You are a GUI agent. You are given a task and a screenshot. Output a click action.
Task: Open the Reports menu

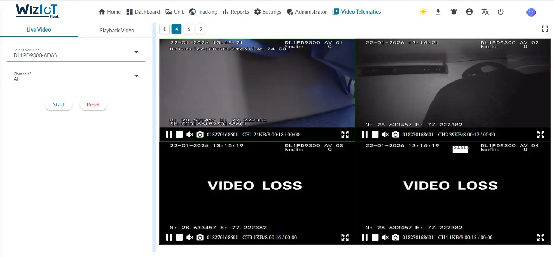(236, 12)
